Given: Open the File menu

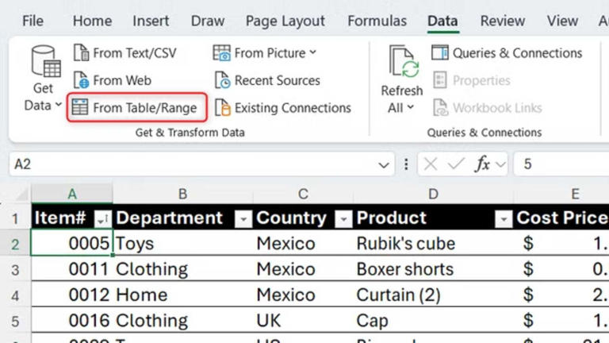Looking at the screenshot, I should (33, 21).
